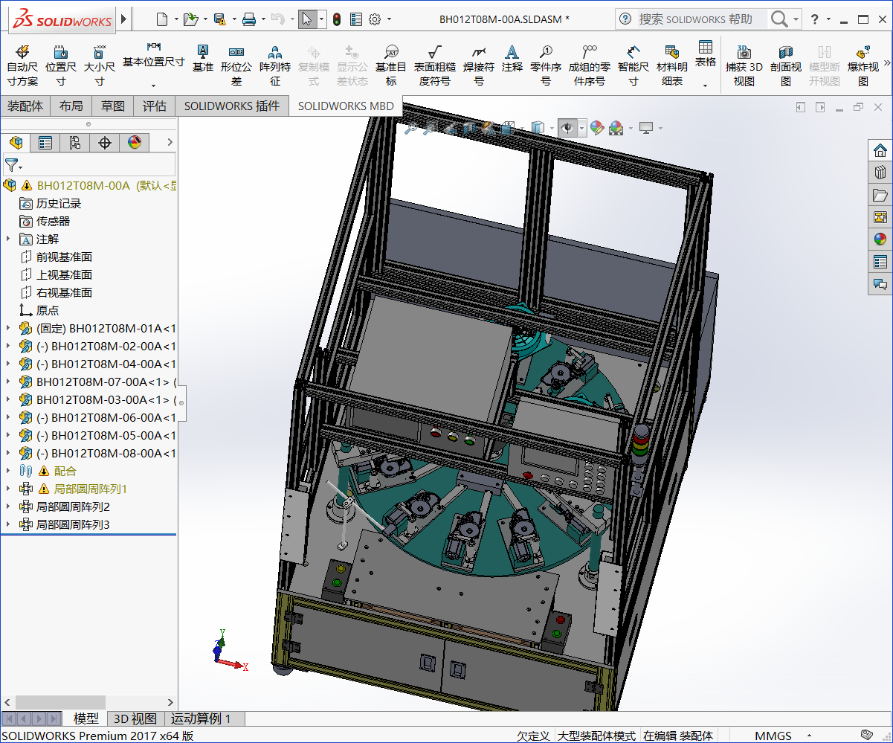Switch to the Sketch (草图) tab

click(113, 106)
